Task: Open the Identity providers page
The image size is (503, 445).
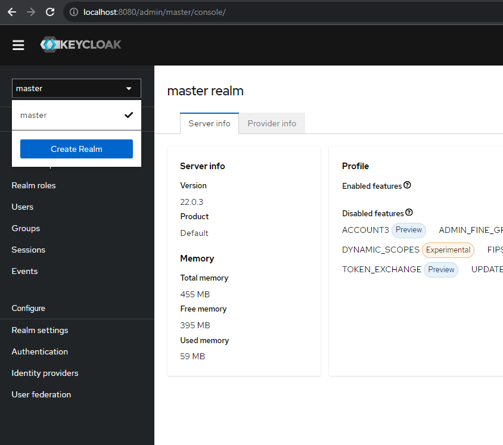Action: (45, 373)
